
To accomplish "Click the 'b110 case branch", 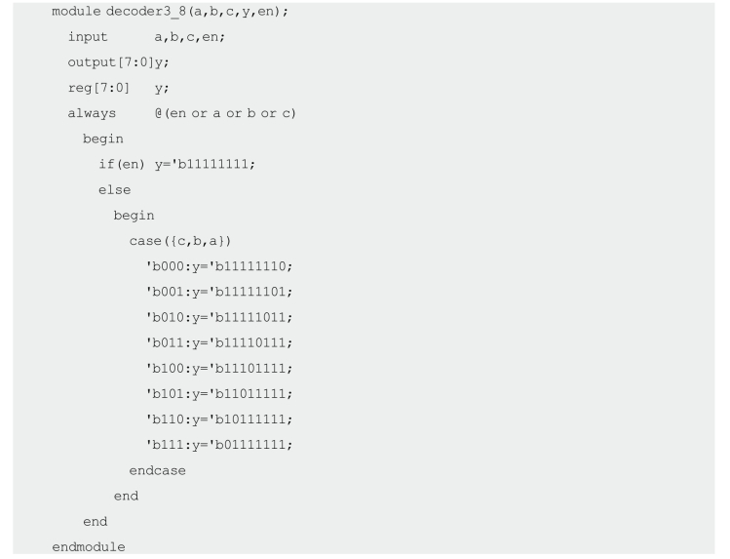I will (219, 419).
